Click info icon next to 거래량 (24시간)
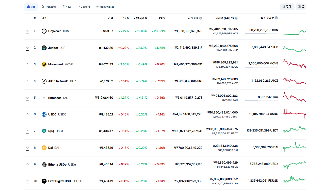This screenshot has height=191, width=325. point(236,18)
